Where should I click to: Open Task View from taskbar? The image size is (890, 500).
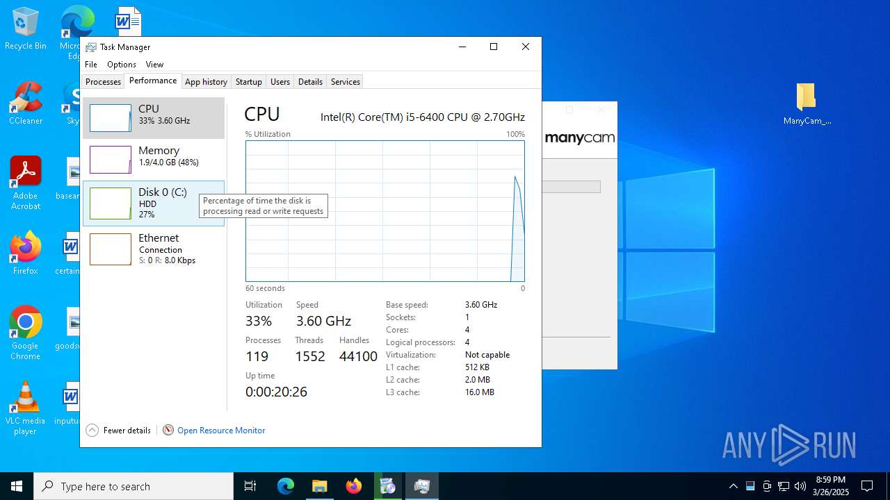(x=250, y=486)
